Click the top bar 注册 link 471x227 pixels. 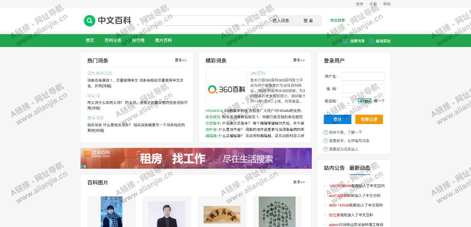pyautogui.click(x=373, y=4)
